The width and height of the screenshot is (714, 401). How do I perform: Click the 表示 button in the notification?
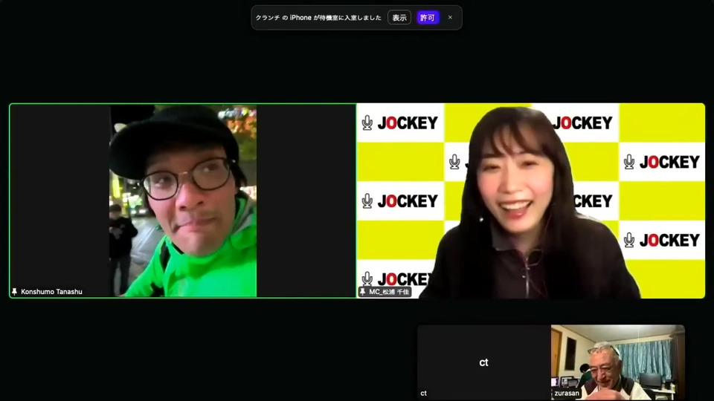(x=399, y=18)
